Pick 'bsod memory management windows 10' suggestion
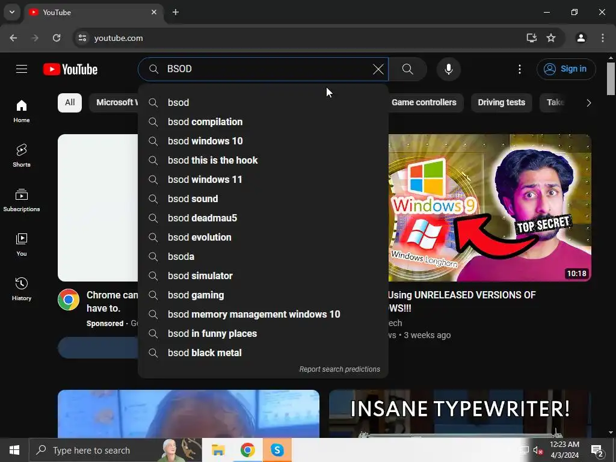The image size is (616, 462). (x=263, y=314)
